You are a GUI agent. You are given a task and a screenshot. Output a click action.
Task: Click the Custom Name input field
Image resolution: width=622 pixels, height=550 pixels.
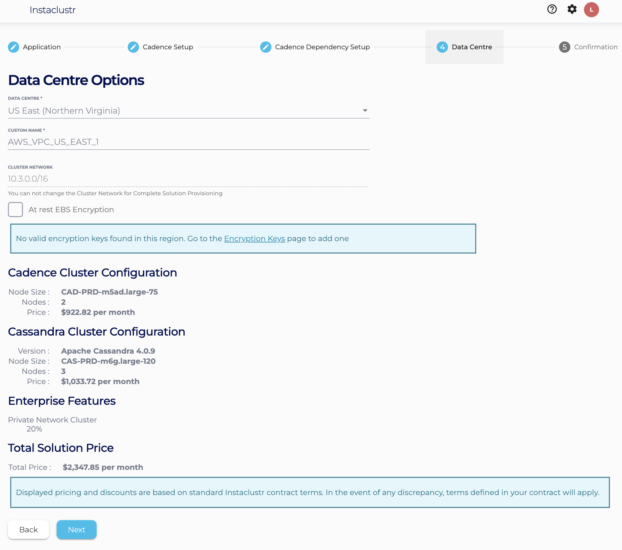click(x=188, y=142)
